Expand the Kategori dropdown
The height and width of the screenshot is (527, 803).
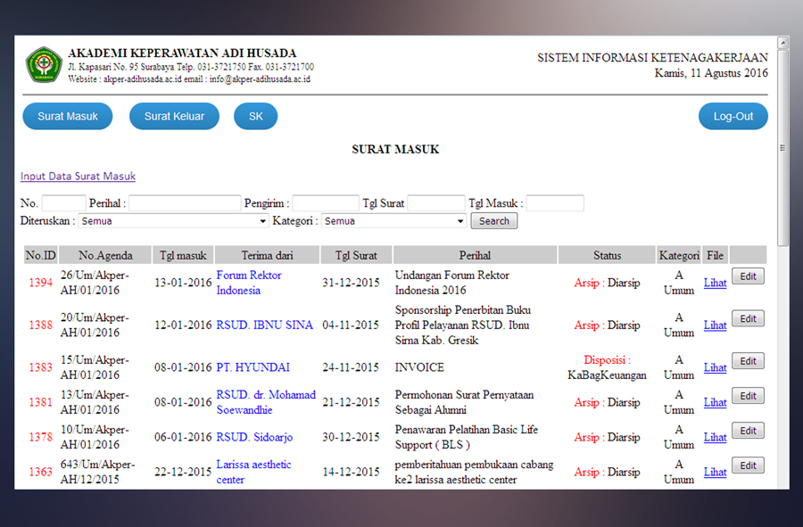coord(393,221)
